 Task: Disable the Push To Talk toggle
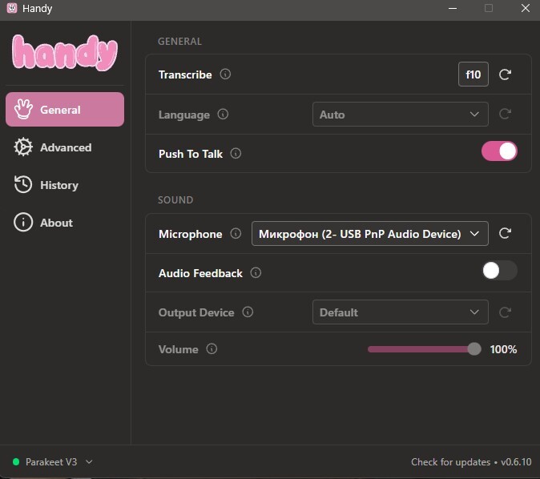(x=499, y=151)
